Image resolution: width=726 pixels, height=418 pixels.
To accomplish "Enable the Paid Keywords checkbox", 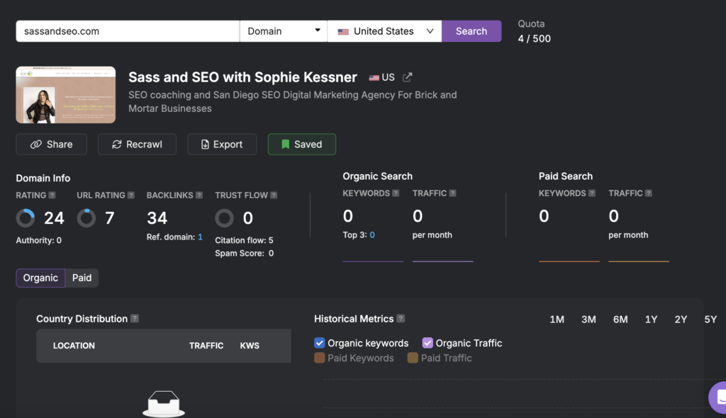I will tap(320, 358).
